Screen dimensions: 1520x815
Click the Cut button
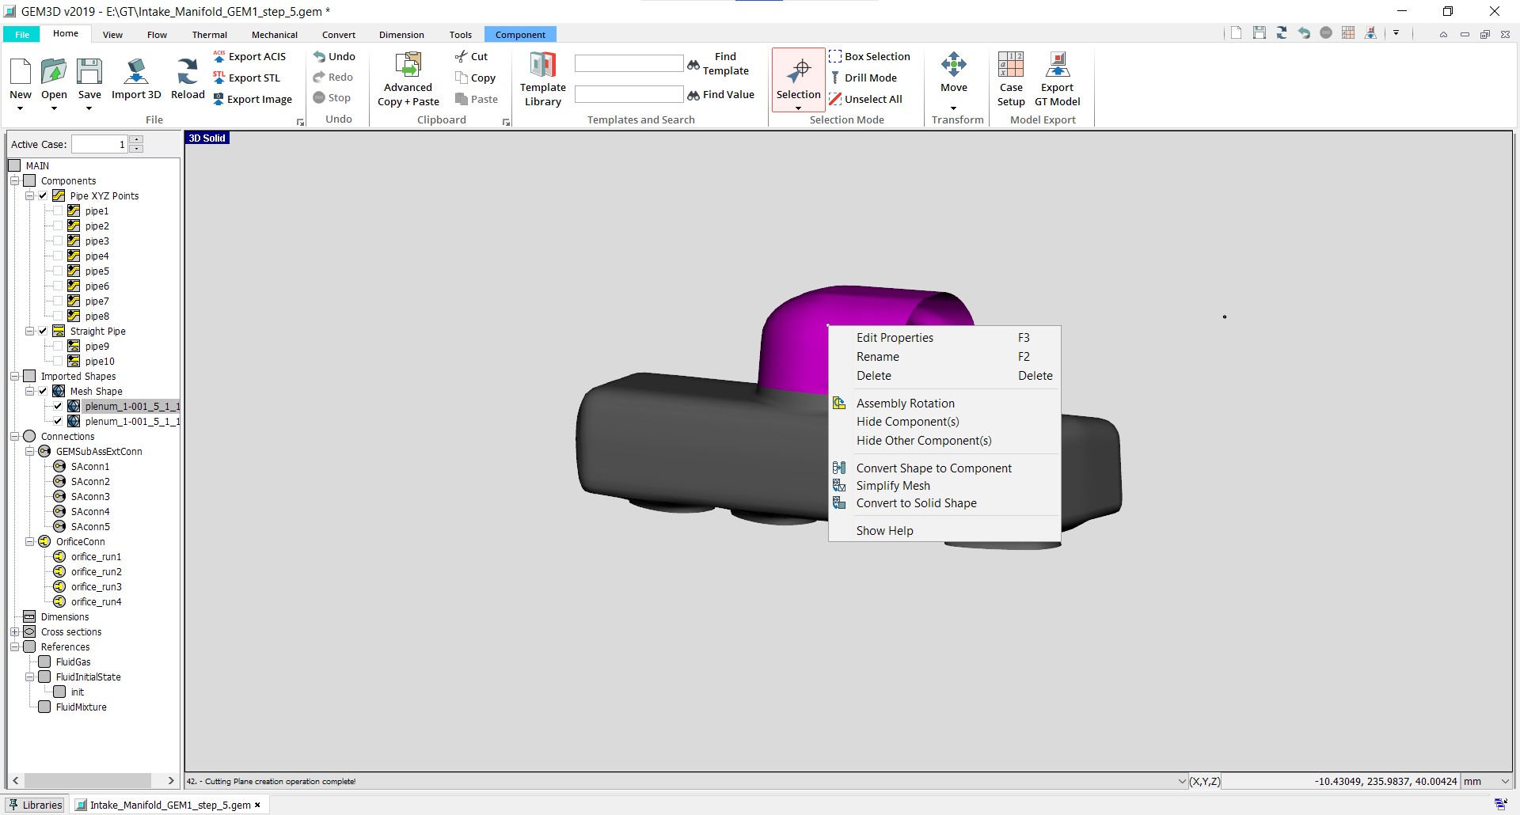472,57
